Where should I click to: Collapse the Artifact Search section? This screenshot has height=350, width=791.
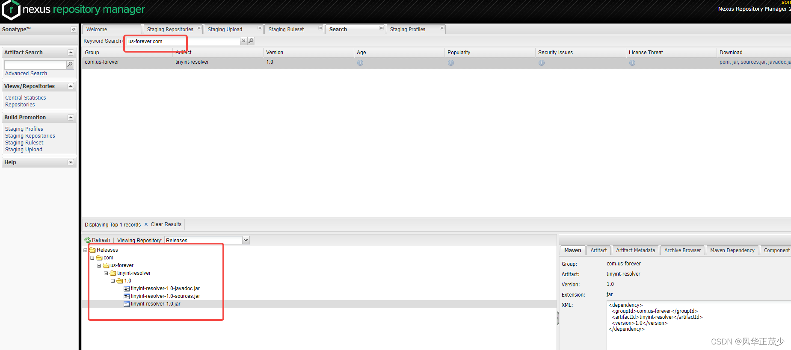(x=71, y=52)
